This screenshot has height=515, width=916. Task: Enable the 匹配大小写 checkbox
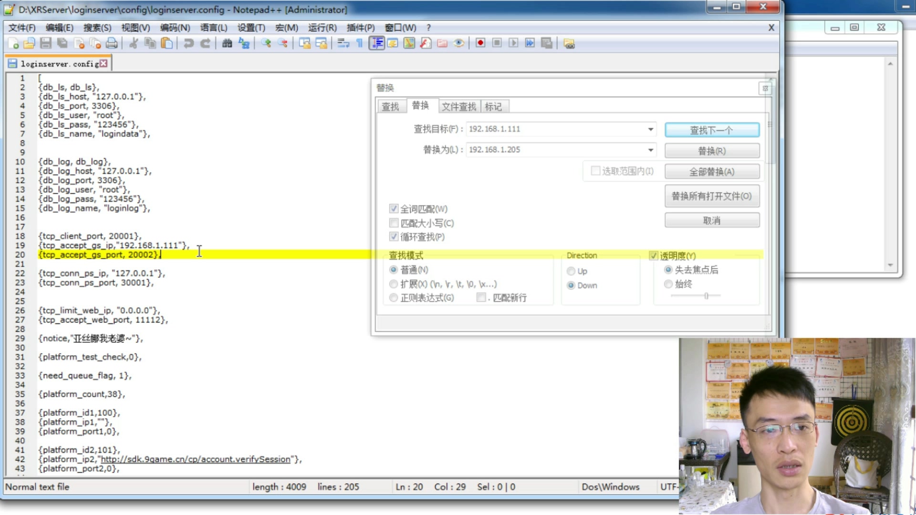pyautogui.click(x=394, y=223)
